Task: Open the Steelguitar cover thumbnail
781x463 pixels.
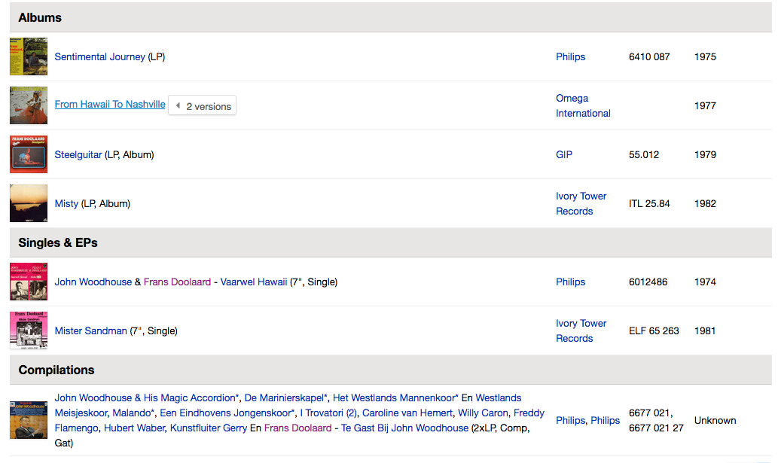Action: [29, 154]
